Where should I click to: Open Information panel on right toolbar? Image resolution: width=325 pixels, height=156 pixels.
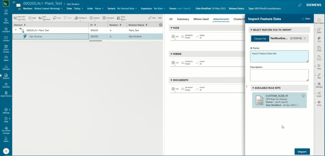click(x=319, y=21)
